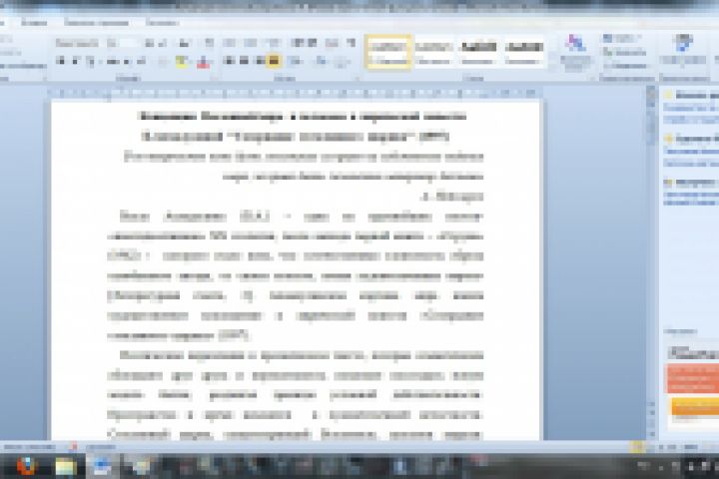Open Font dialog launcher in Font group
This screenshot has width=719, height=479.
[214, 79]
